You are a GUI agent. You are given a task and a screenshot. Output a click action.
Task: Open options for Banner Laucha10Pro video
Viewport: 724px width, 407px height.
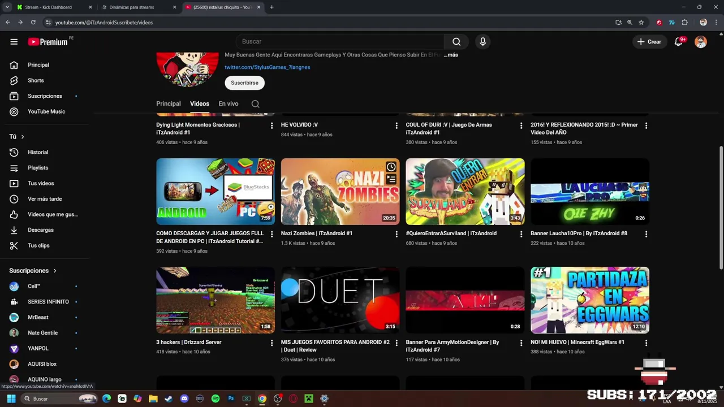point(646,234)
